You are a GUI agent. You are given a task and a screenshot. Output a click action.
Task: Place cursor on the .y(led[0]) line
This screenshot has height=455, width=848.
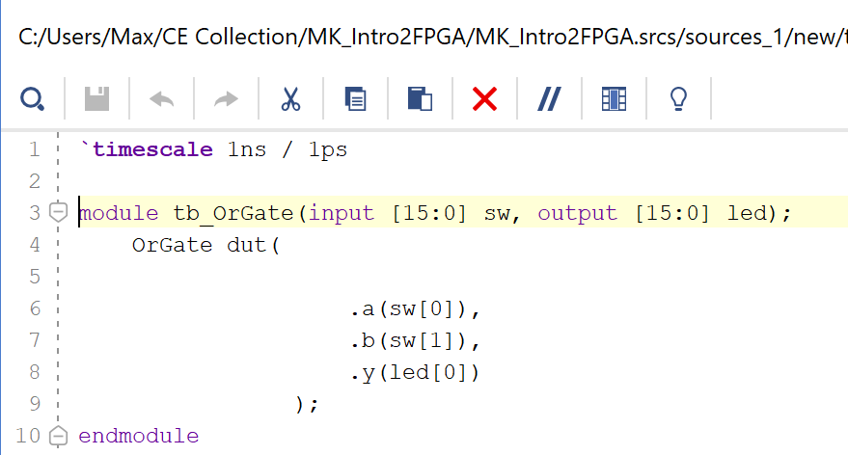(415, 372)
